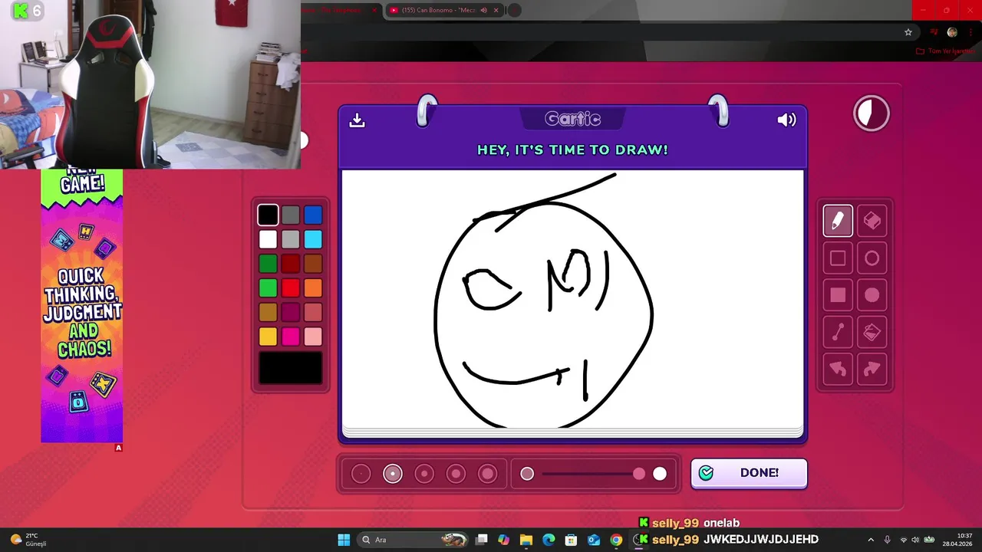Select the paint bucket fill tool
This screenshot has height=552, width=982.
[872, 332]
